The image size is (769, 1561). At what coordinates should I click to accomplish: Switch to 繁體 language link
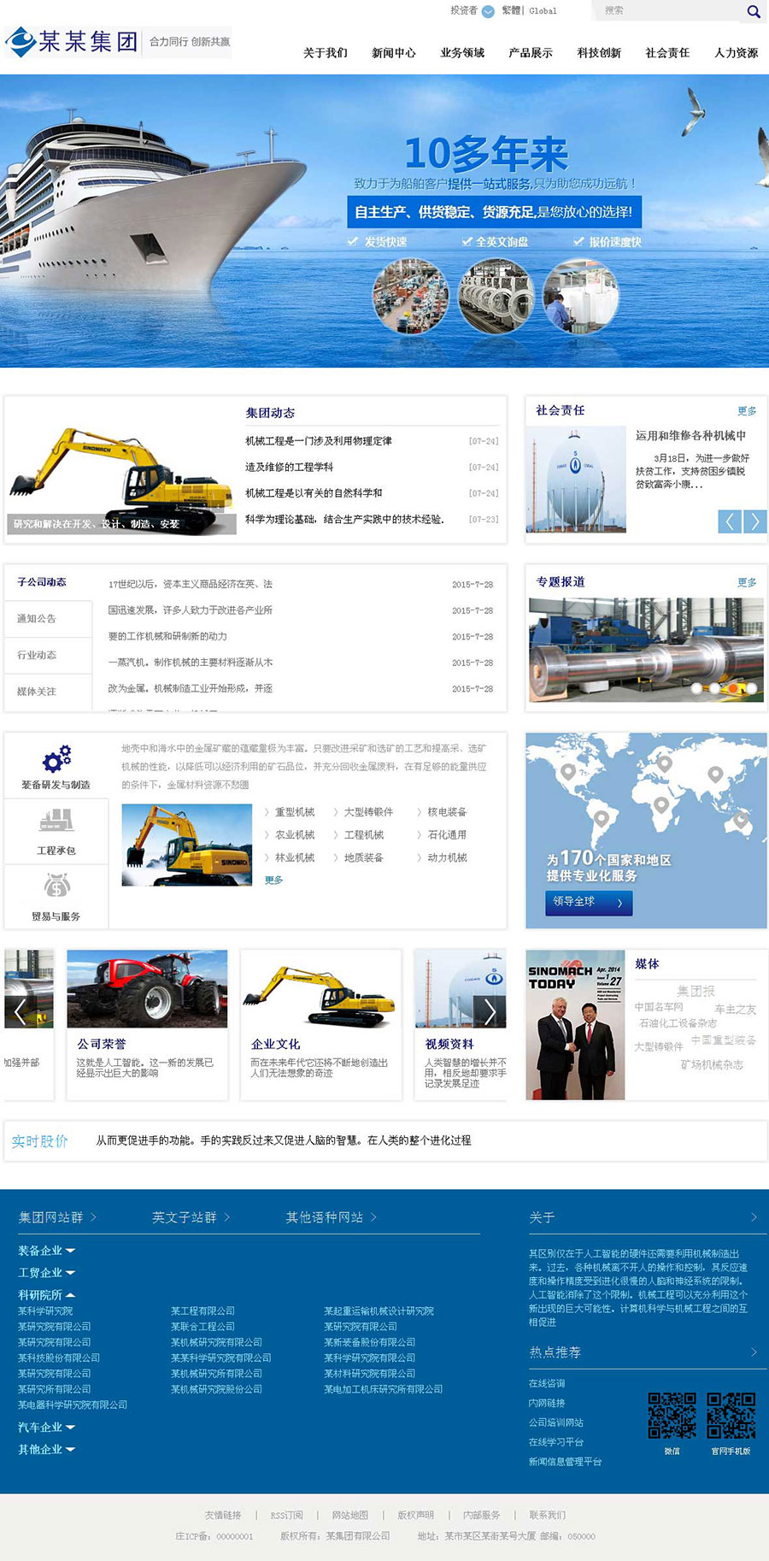[x=511, y=11]
